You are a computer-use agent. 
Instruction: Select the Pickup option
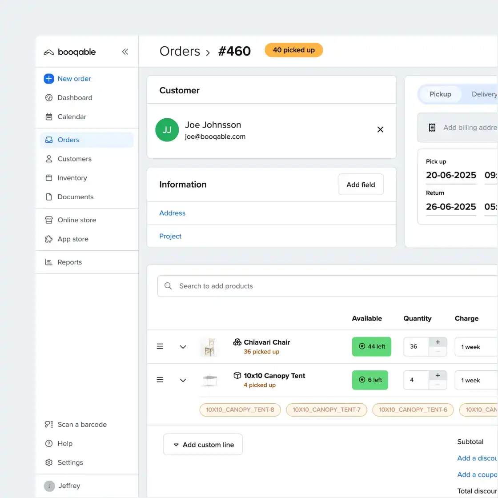440,94
